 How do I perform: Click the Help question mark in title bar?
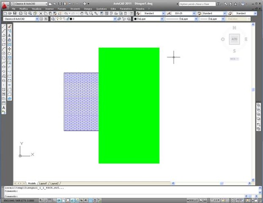tap(243, 4)
